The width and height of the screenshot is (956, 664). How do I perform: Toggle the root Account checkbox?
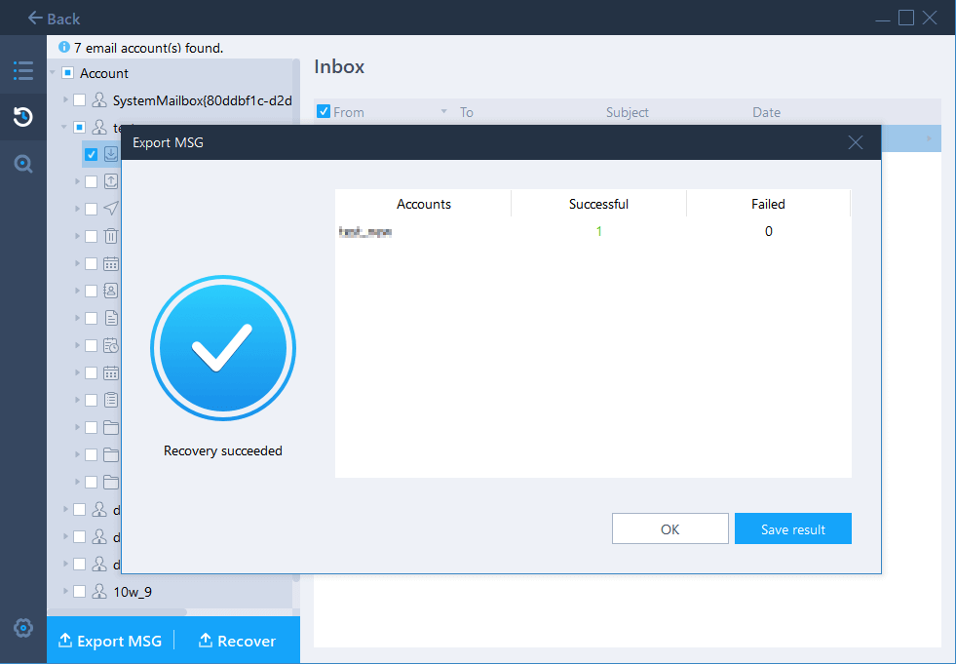point(67,73)
